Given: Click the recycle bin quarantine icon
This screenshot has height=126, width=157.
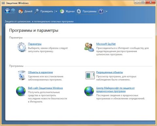Looking at the screenshot, I should tap(22, 75).
